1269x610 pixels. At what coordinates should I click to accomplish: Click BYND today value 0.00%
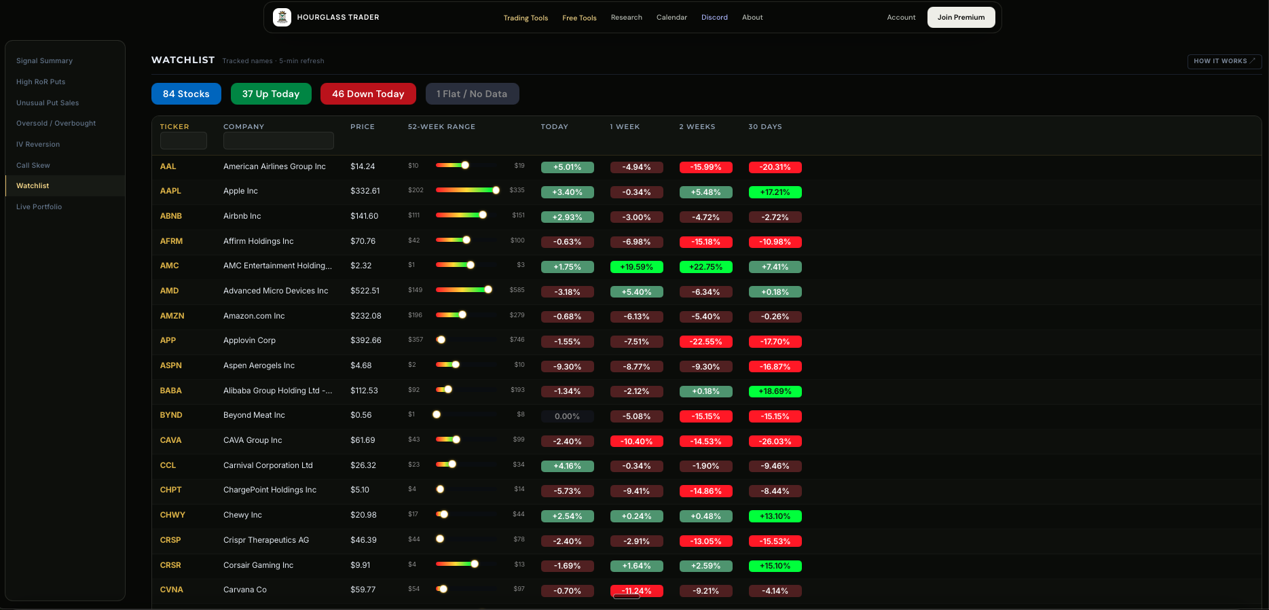pos(567,416)
